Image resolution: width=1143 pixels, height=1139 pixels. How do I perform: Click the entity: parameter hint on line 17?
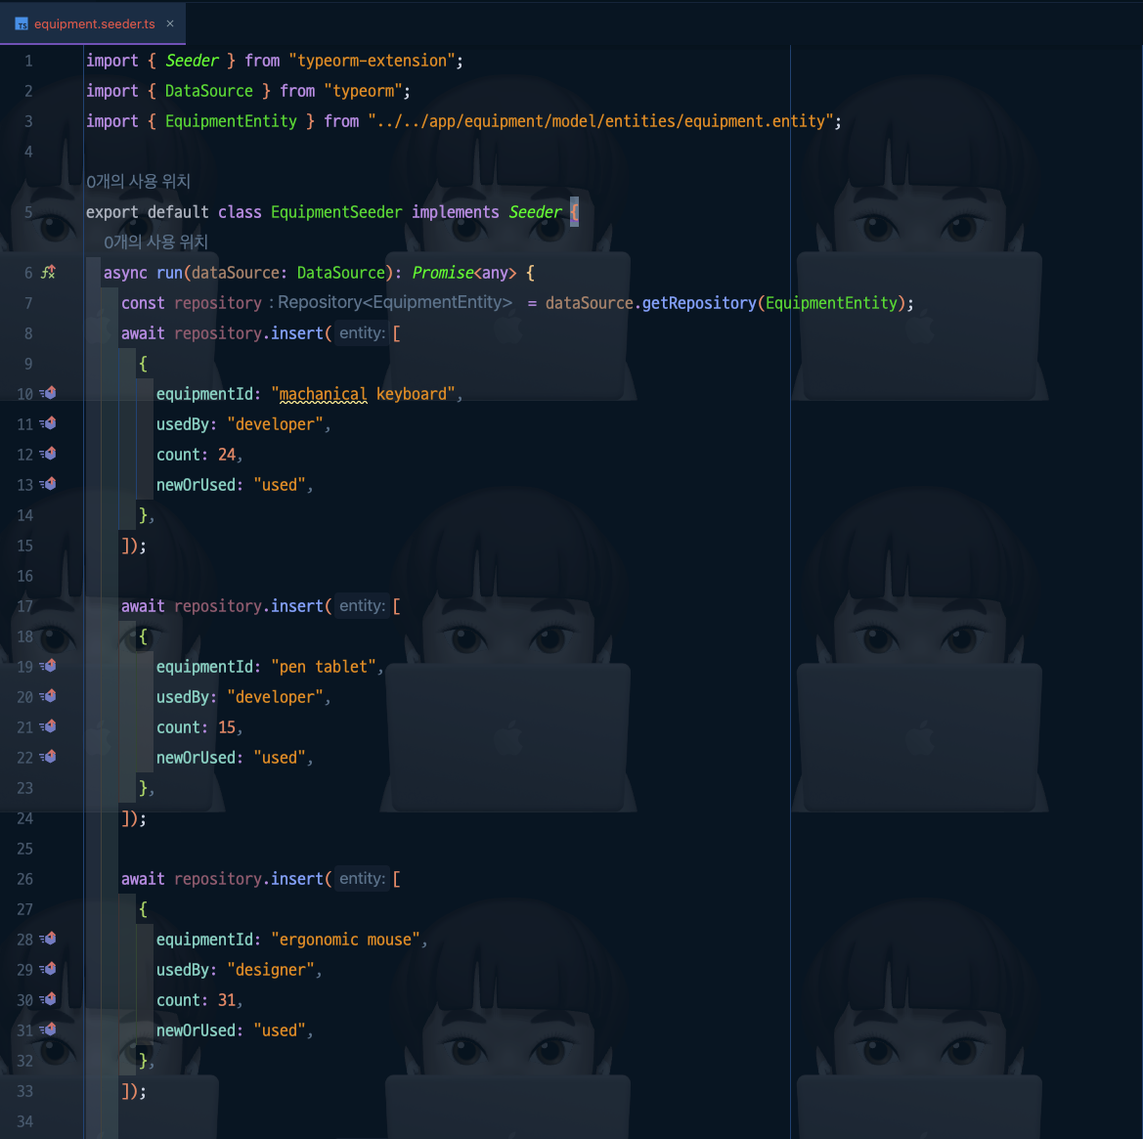(x=362, y=605)
